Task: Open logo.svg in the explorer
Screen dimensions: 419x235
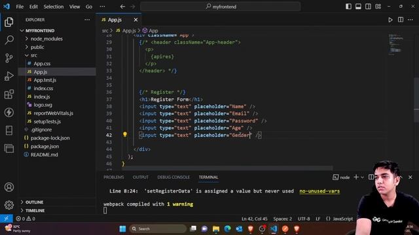Action: 43,105
